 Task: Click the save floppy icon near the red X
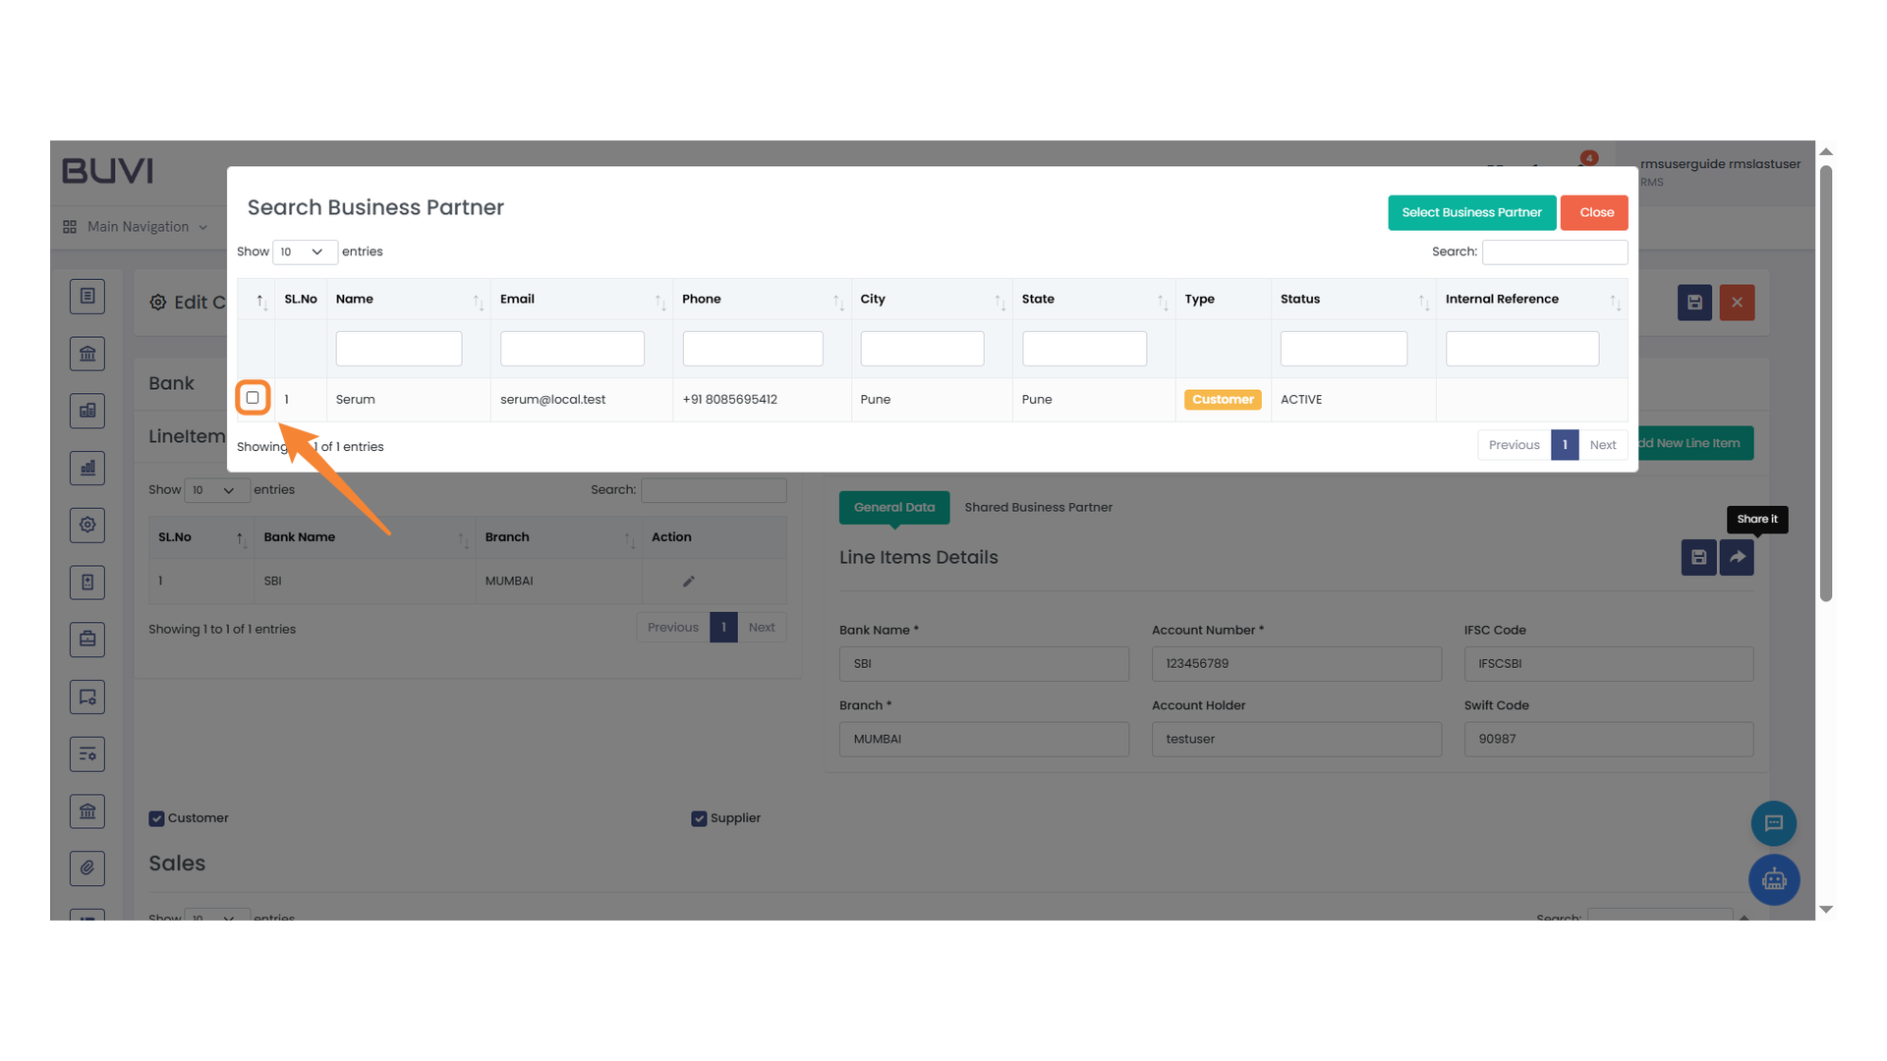[x=1693, y=303]
